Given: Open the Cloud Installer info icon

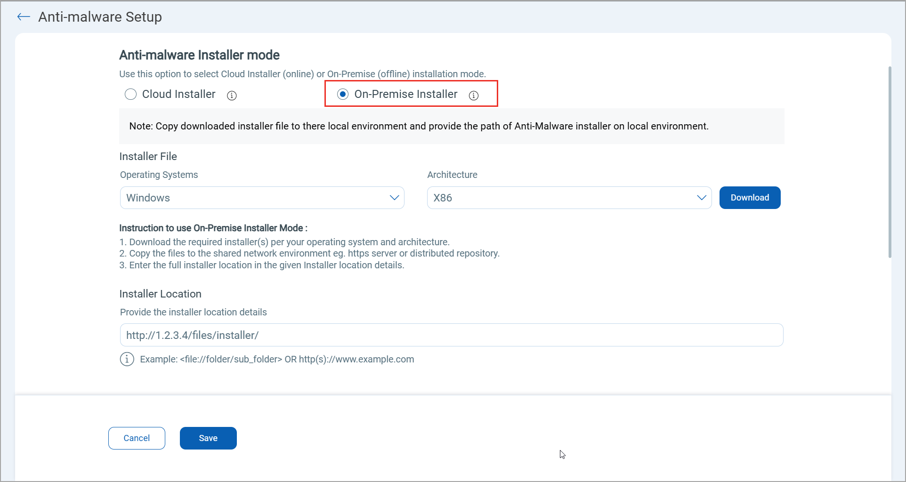Looking at the screenshot, I should pyautogui.click(x=232, y=96).
